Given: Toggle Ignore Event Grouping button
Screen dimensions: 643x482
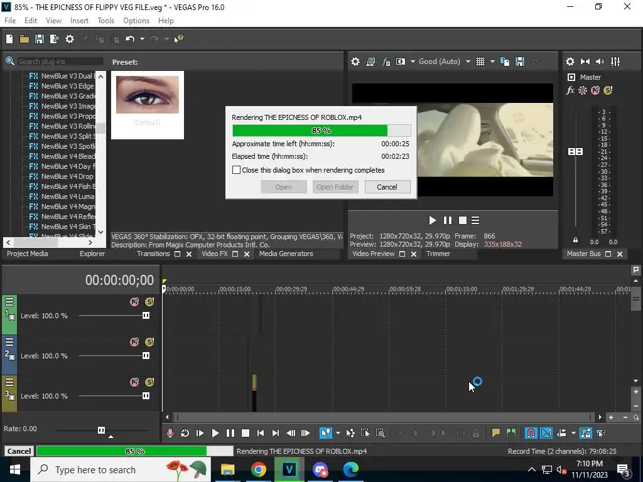Looking at the screenshot, I should coord(601,433).
